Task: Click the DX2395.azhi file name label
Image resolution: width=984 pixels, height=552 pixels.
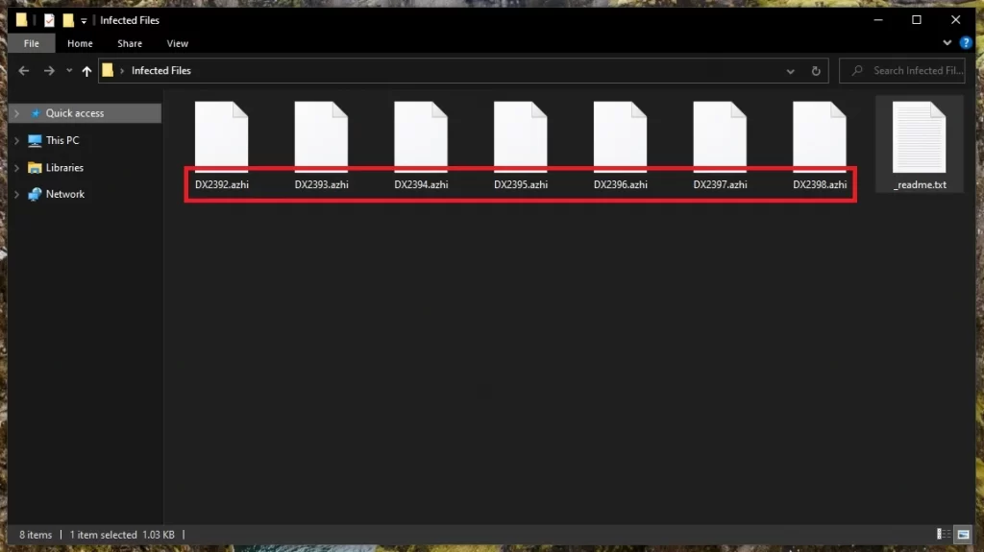Action: (x=520, y=184)
